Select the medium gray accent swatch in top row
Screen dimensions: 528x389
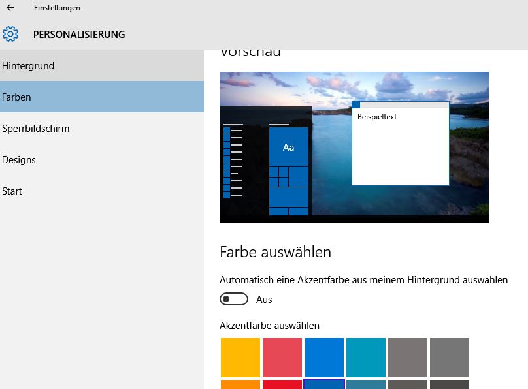(449, 358)
